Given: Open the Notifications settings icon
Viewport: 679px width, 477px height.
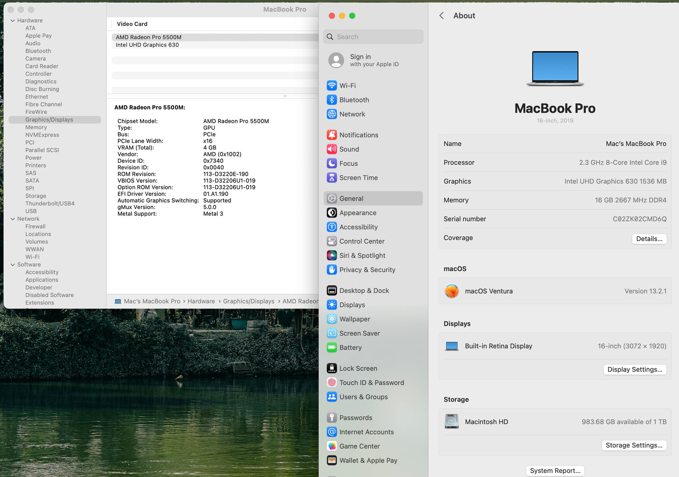Looking at the screenshot, I should coord(332,135).
